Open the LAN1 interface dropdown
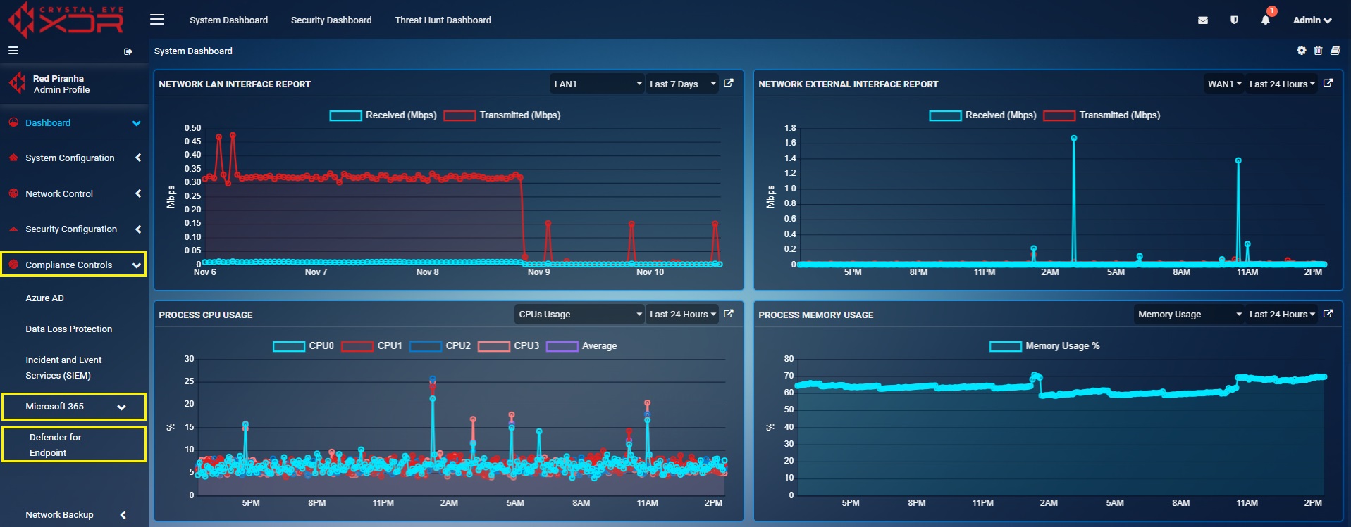 [x=597, y=84]
